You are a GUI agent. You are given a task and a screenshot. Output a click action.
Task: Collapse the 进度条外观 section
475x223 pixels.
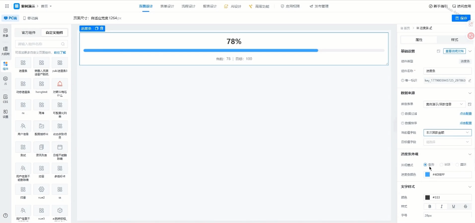coord(469,154)
